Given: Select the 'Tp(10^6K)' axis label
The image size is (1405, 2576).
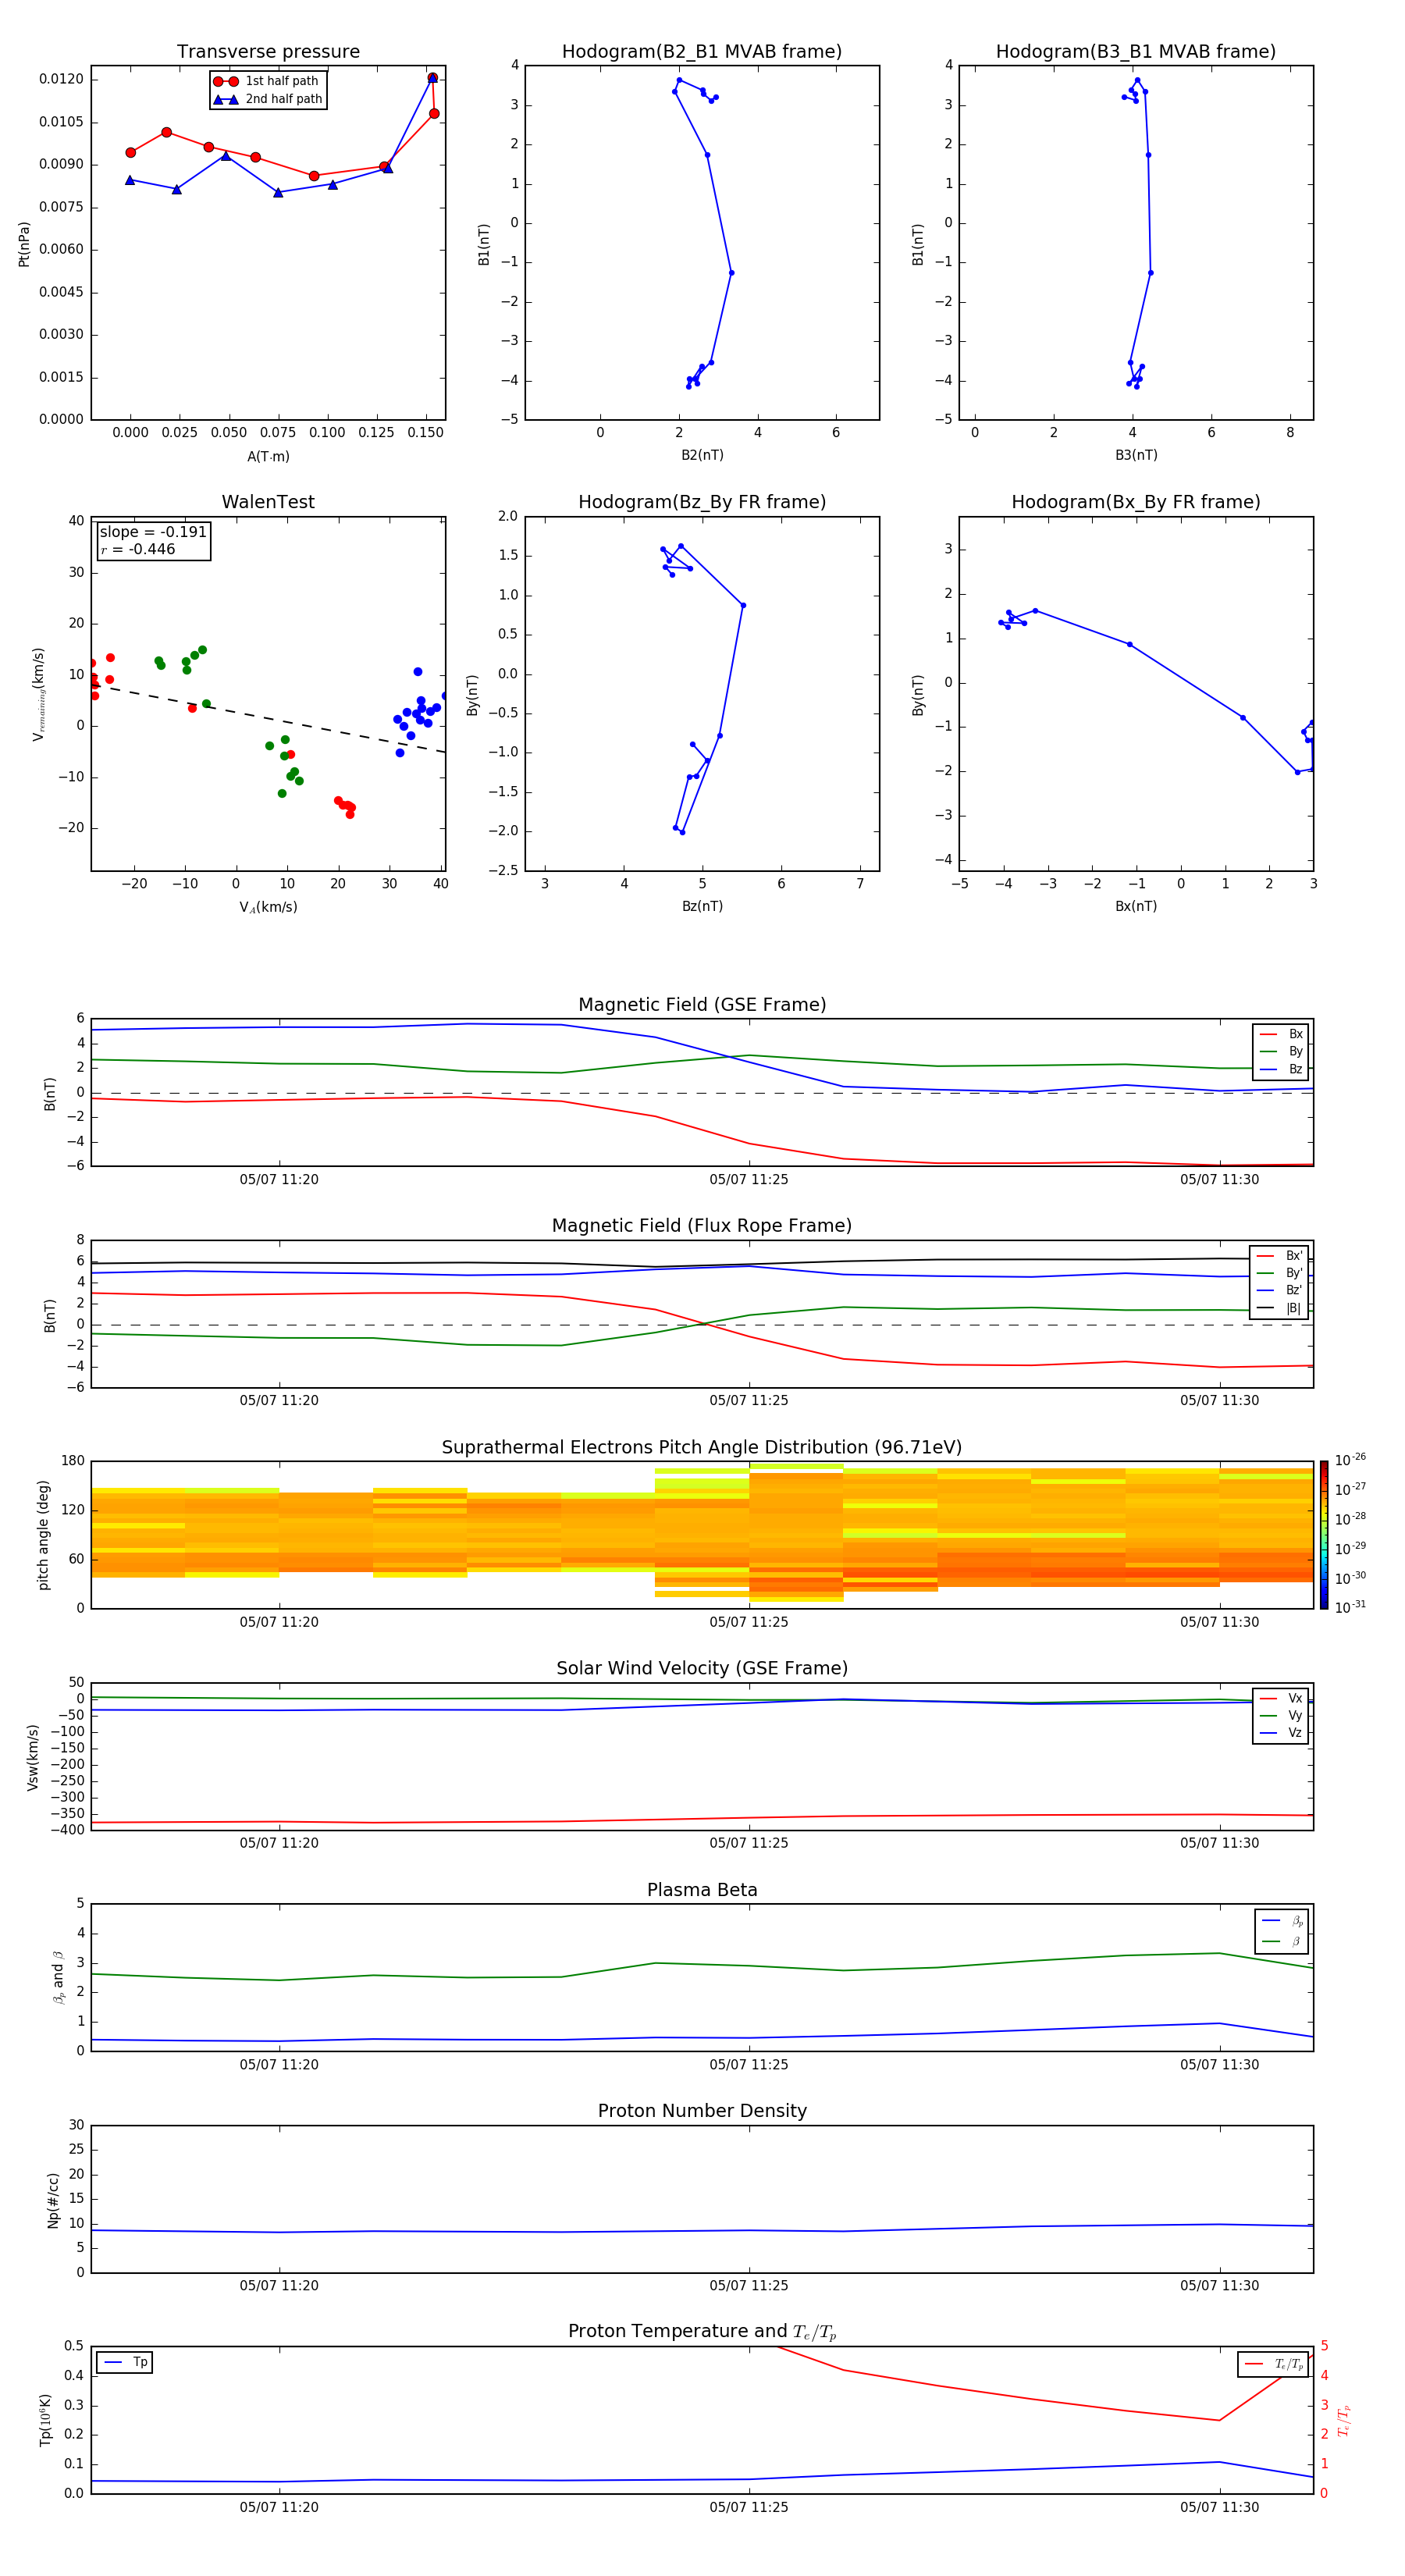Looking at the screenshot, I should pyautogui.click(x=46, y=2420).
